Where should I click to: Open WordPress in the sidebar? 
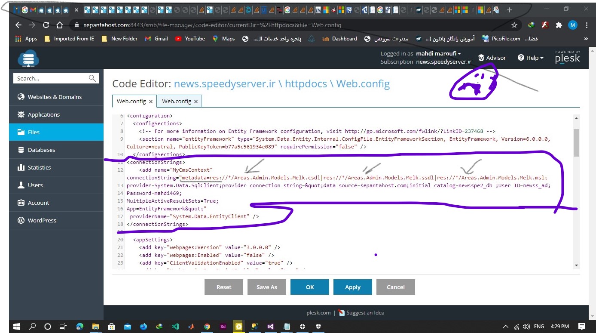coord(56,220)
